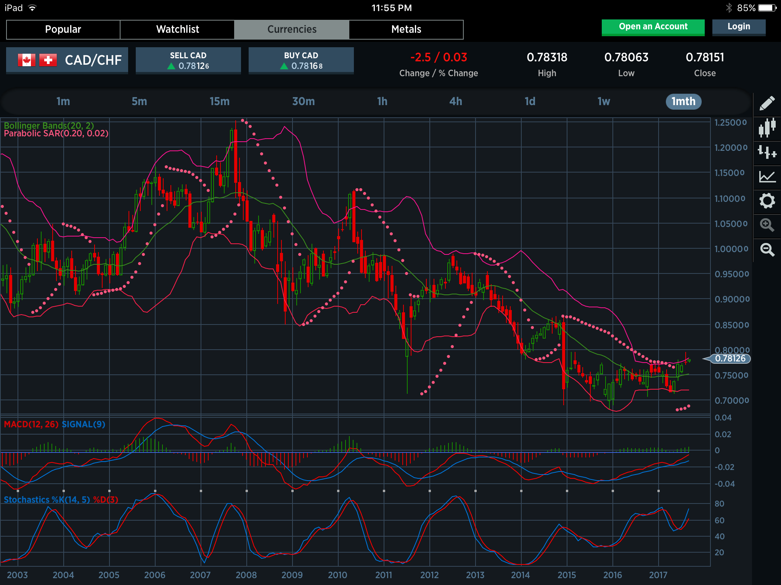The image size is (781, 585).
Task: Select the Currencies tab
Action: click(x=292, y=29)
